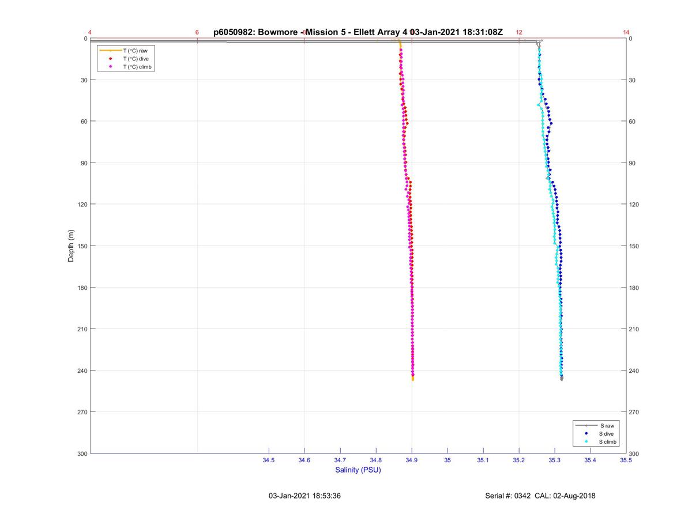The image size is (692, 510).
Task: Click the '35.1' salinity tick label
Action: (483, 460)
